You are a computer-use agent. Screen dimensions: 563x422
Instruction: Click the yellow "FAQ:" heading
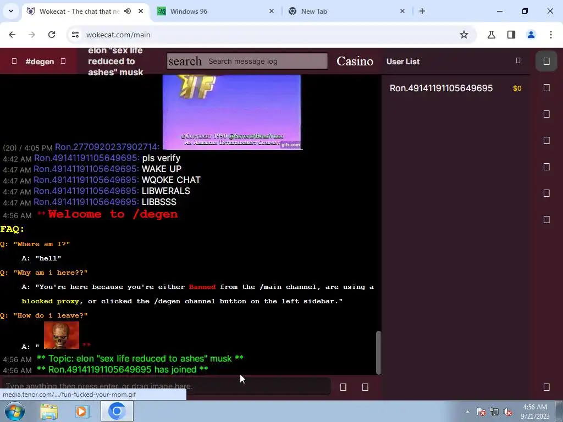(x=12, y=229)
